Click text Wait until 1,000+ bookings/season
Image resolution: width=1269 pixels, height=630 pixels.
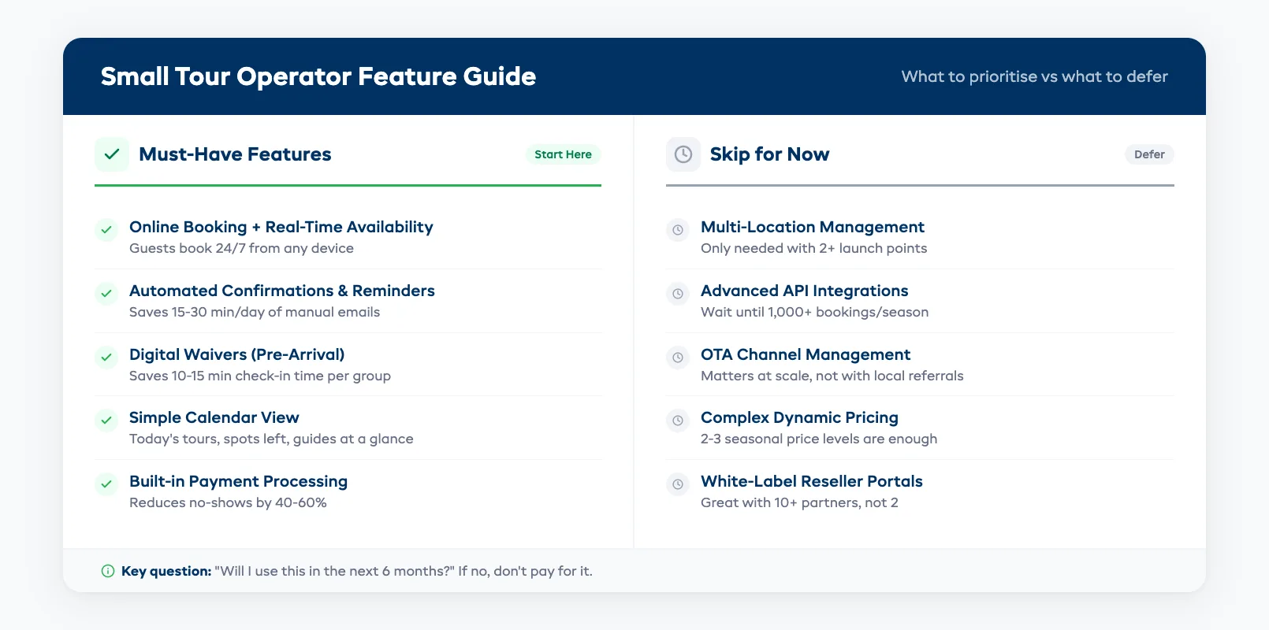click(x=814, y=312)
